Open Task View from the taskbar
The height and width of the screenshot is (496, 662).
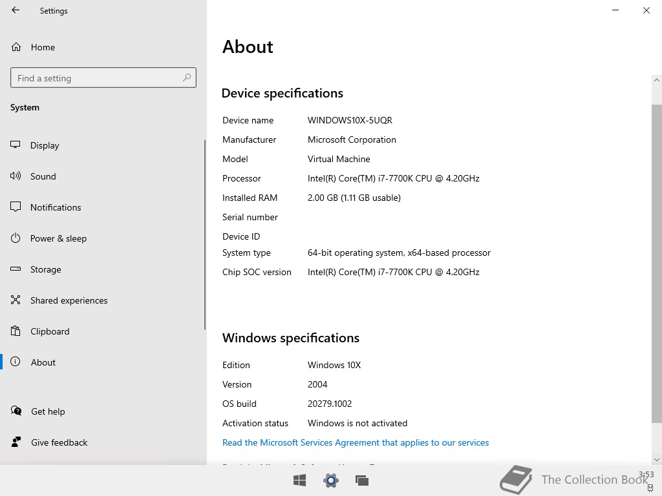click(362, 480)
